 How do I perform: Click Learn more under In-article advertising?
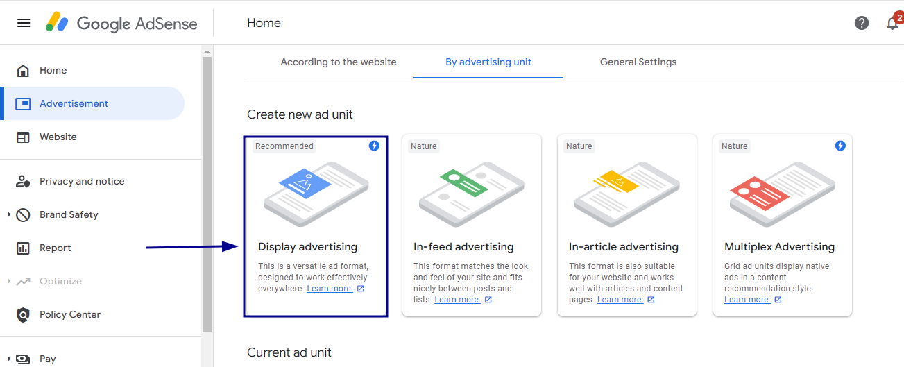619,300
